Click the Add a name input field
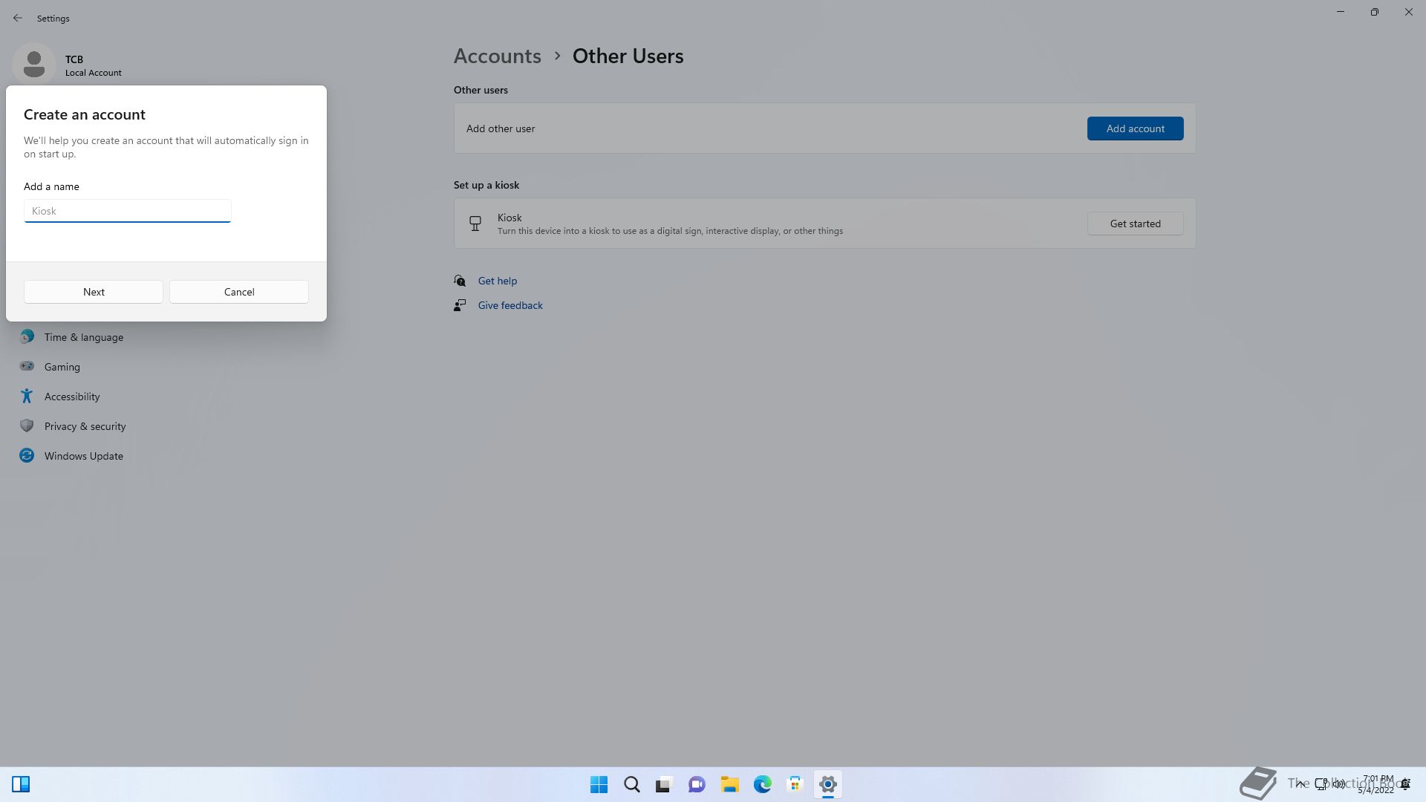 [128, 211]
